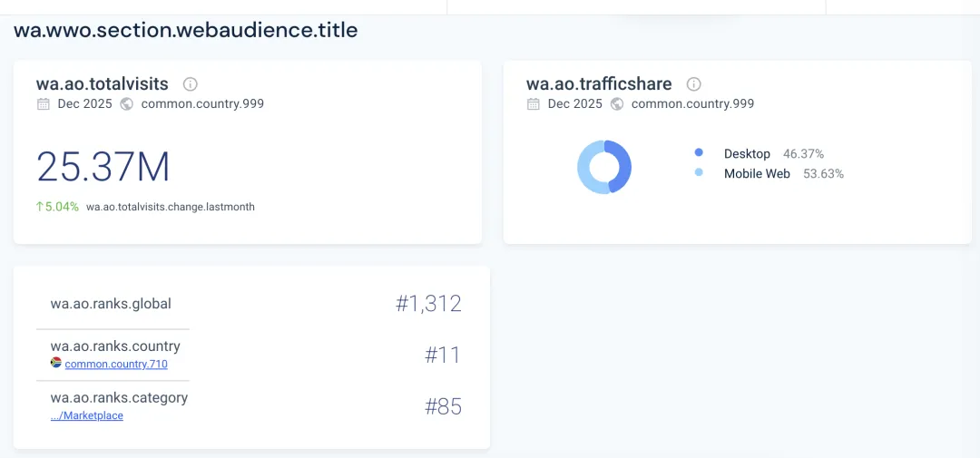Open the .../Marketplace category link
Image resolution: width=980 pixels, height=458 pixels.
pyautogui.click(x=87, y=415)
